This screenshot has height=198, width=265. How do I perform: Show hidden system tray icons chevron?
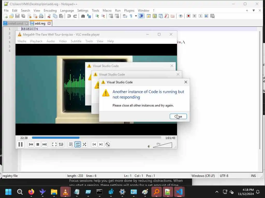[x=217, y=192]
